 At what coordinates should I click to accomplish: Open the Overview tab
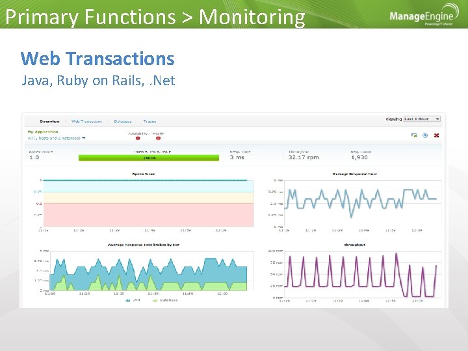tap(49, 122)
